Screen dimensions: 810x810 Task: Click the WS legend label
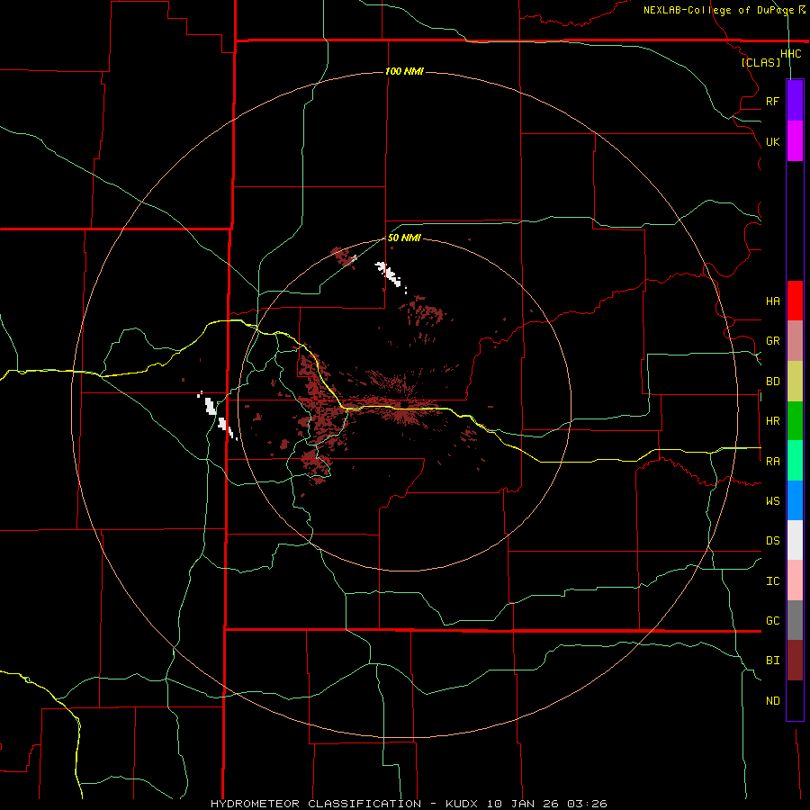coord(772,501)
